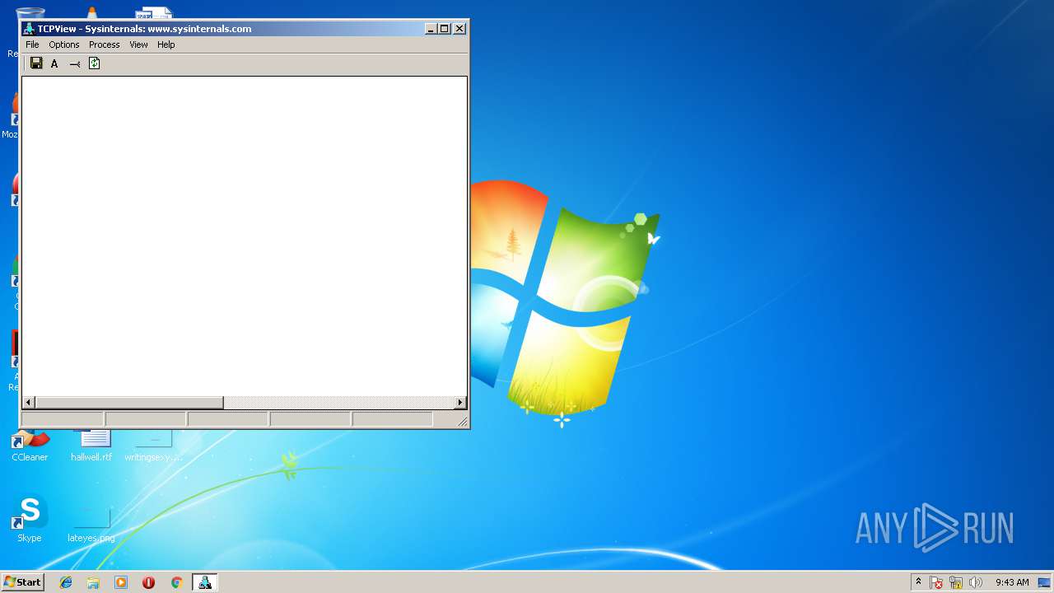Screen dimensions: 1054x593
Task: Select the CCleaner desktop shortcut
Action: tap(30, 446)
